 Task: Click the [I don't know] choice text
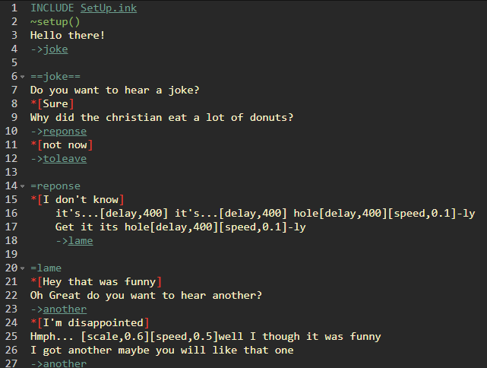81,200
